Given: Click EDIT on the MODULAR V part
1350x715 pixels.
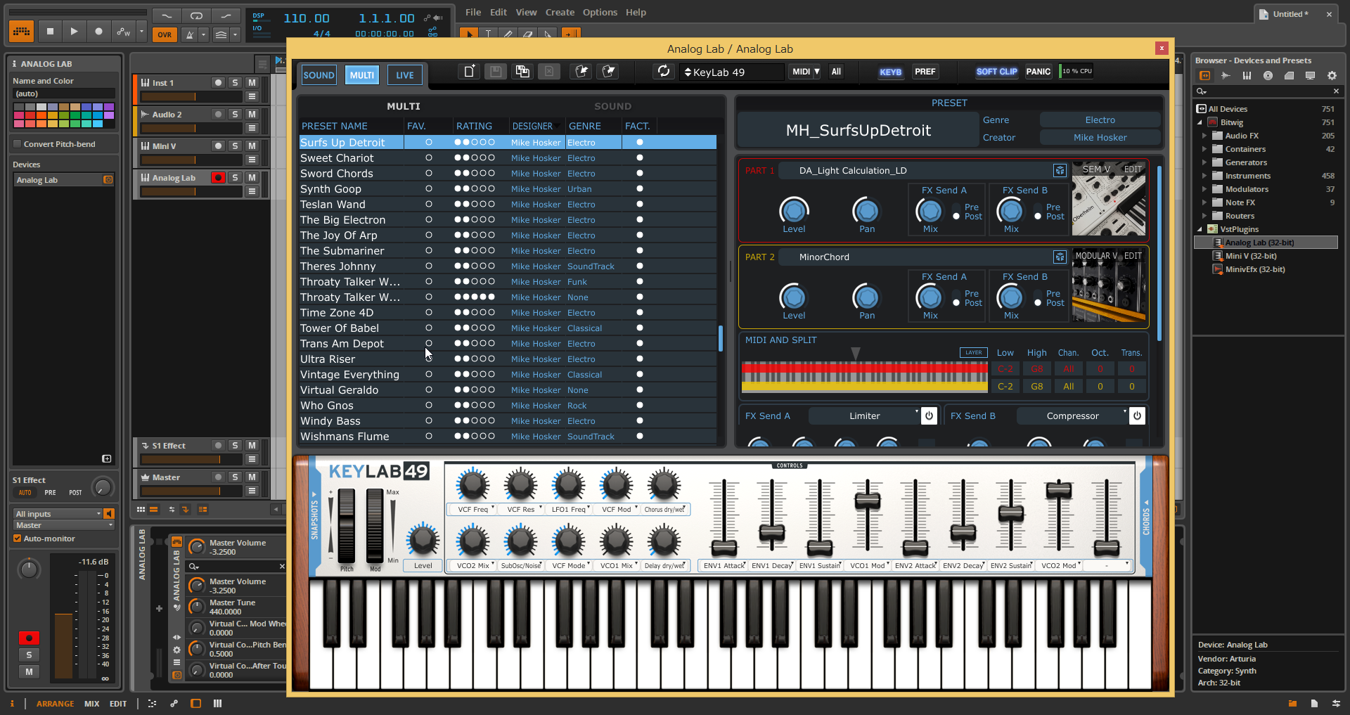Looking at the screenshot, I should tap(1133, 256).
